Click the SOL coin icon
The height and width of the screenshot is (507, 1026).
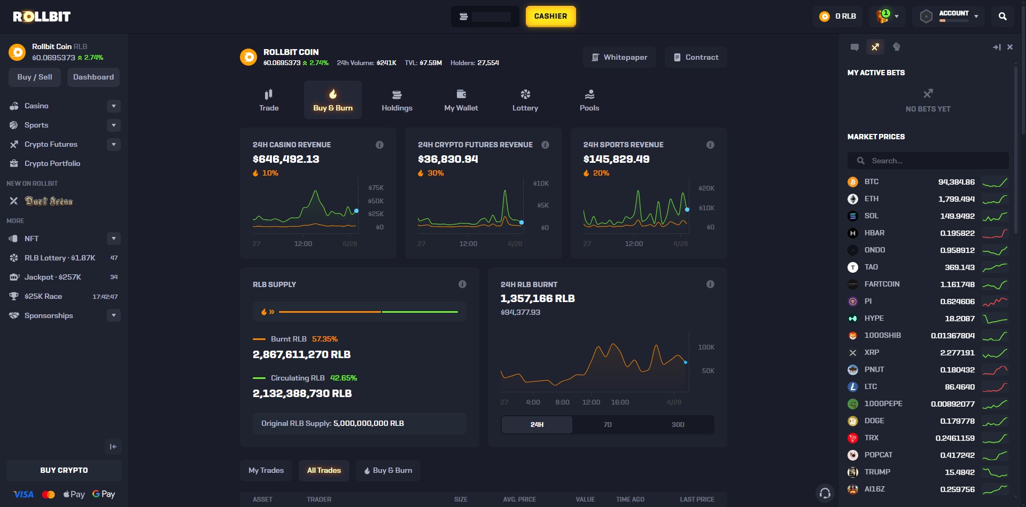click(x=853, y=216)
